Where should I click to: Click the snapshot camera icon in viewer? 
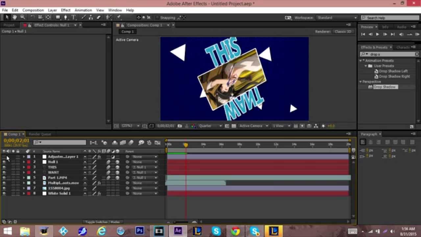click(180, 126)
